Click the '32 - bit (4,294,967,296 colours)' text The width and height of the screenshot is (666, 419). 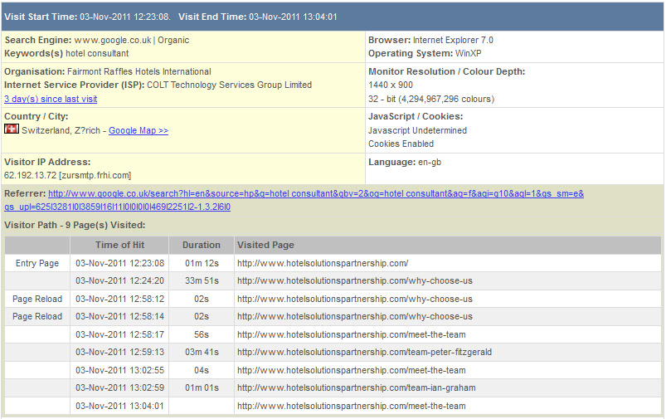tap(431, 99)
